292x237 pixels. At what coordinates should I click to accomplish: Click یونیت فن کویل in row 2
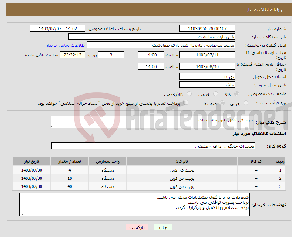click(182, 178)
